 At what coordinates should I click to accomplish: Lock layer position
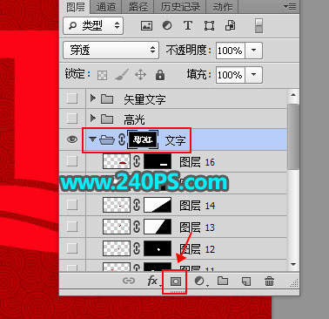(x=140, y=75)
